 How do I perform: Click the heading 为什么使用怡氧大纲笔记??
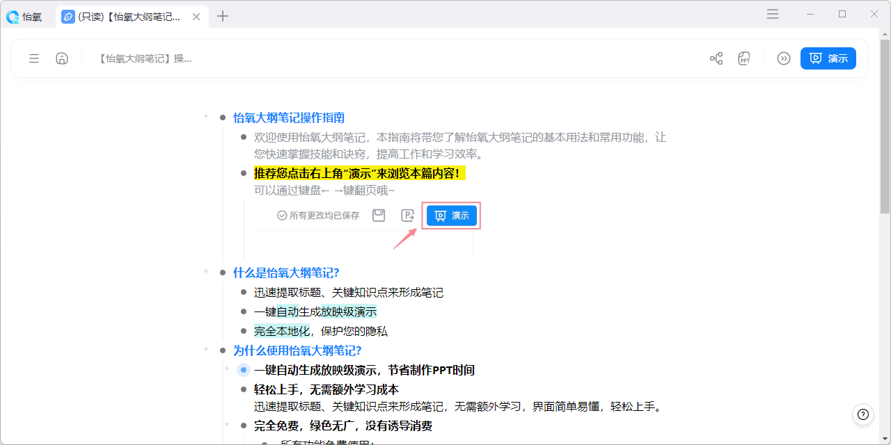(x=297, y=350)
